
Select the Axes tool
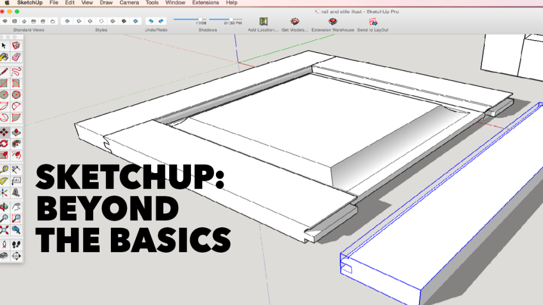pyautogui.click(x=4, y=192)
